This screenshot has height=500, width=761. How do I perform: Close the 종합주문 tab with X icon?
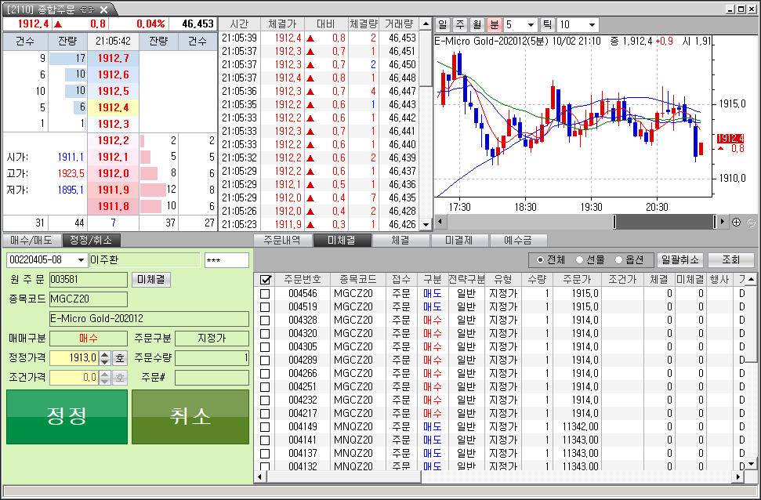tap(104, 9)
